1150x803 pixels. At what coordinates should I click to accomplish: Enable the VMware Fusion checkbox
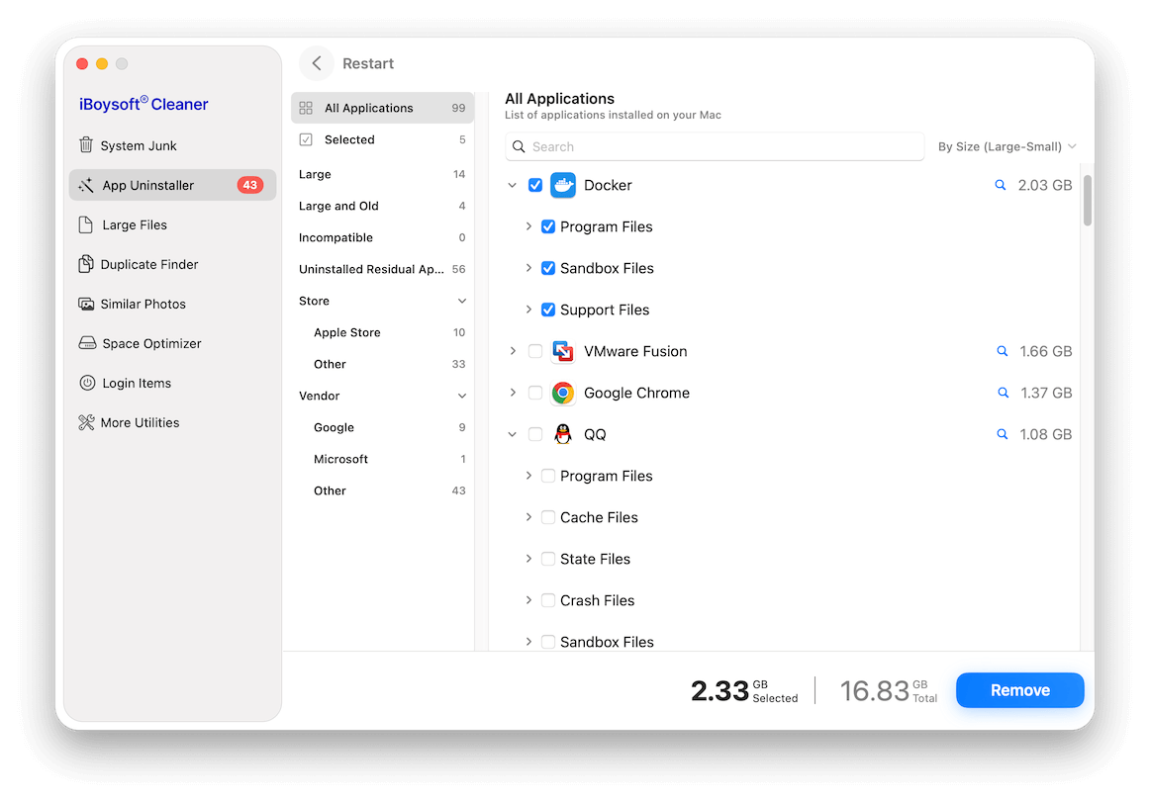pos(535,351)
